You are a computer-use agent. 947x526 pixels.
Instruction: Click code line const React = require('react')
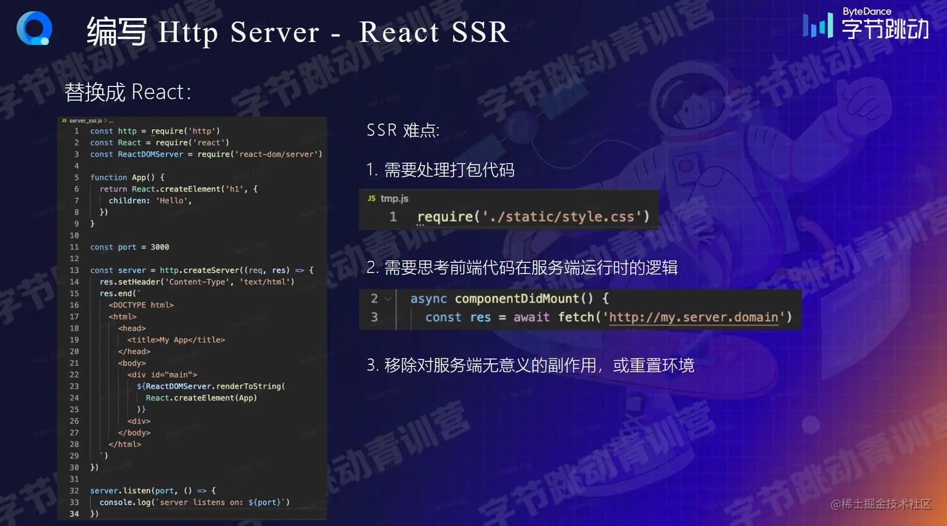160,143
